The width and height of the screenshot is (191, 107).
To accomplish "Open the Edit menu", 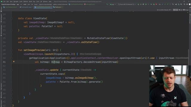I will tap(7, 1).
